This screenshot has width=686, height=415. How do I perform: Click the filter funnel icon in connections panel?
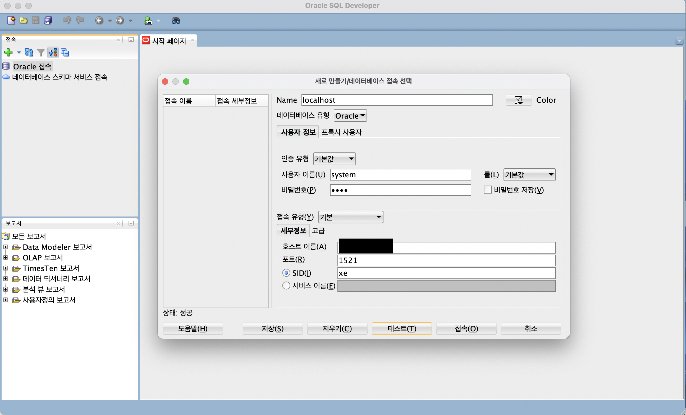(x=41, y=52)
